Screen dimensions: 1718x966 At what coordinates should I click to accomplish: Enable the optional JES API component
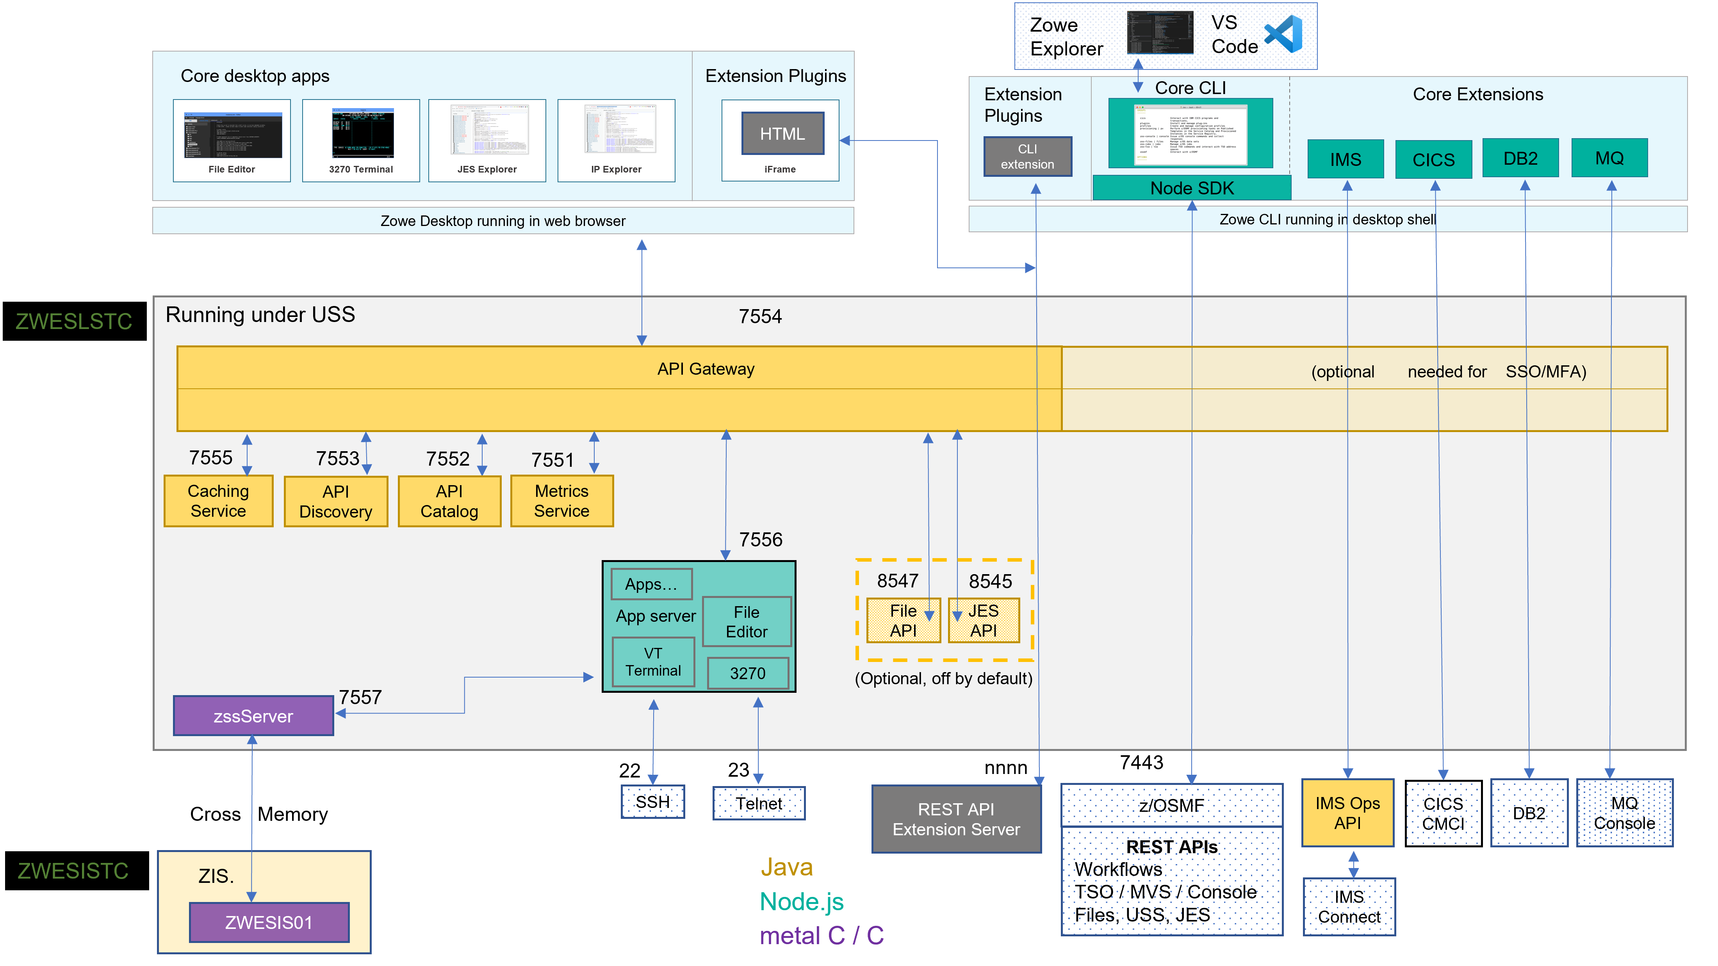pyautogui.click(x=984, y=620)
